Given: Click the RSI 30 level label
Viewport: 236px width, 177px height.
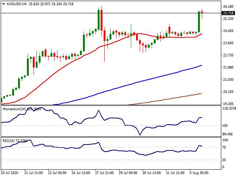Looking at the screenshot, I should [224, 160].
